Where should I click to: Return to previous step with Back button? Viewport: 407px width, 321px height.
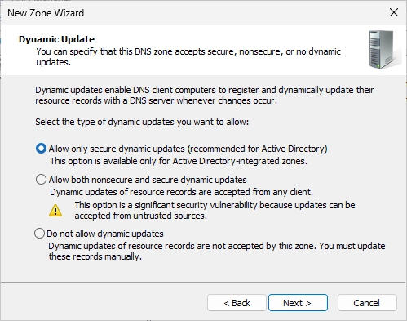tap(237, 303)
